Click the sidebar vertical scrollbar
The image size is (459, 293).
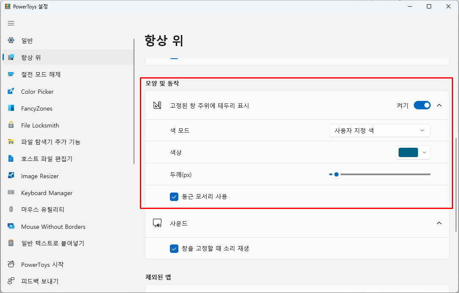pyautogui.click(x=134, y=101)
